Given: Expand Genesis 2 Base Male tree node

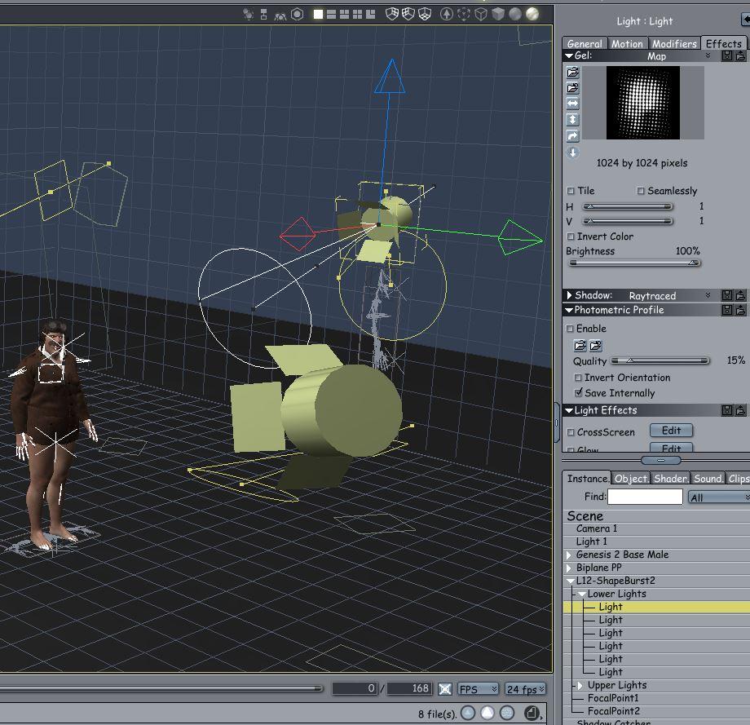Looking at the screenshot, I should click(569, 555).
